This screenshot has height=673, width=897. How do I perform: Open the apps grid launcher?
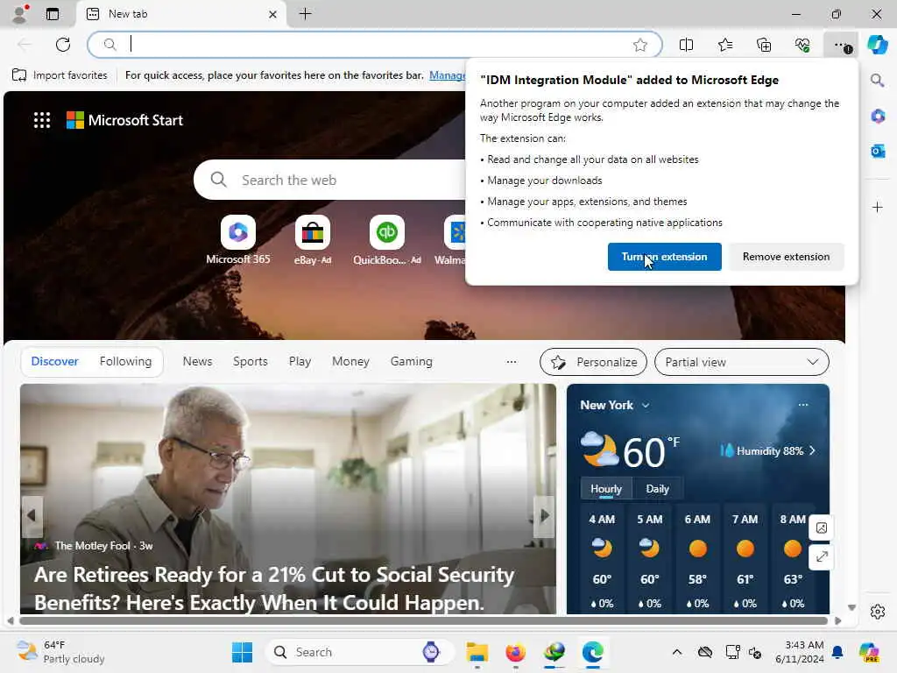42,120
